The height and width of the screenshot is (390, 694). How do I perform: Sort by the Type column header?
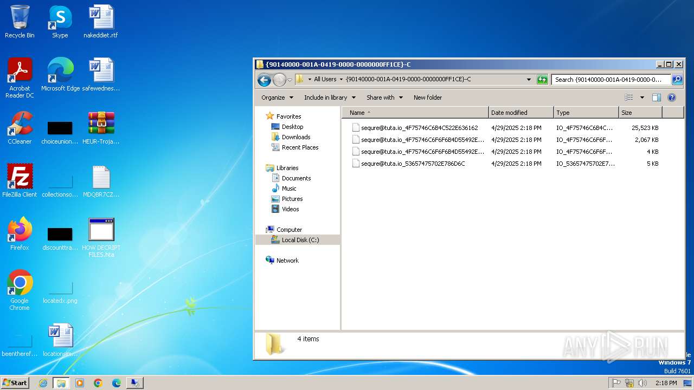point(586,113)
